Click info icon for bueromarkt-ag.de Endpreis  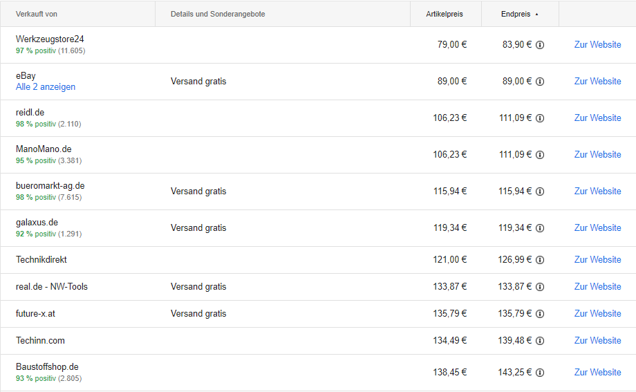[540, 192]
